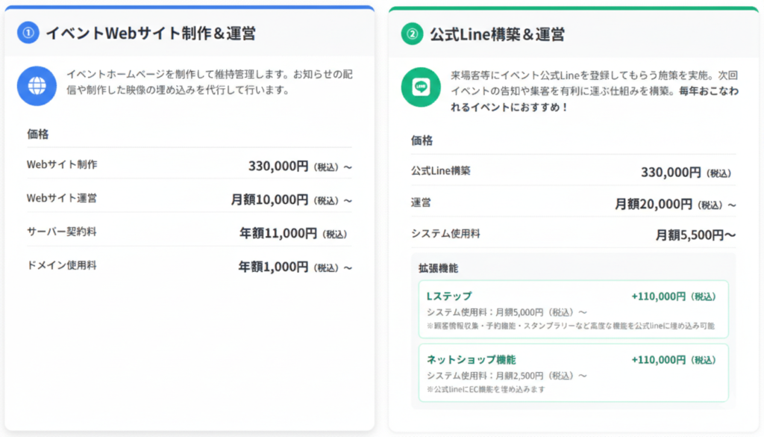The width and height of the screenshot is (764, 437).
Task: Click the green circled number 2 badge
Action: point(411,34)
